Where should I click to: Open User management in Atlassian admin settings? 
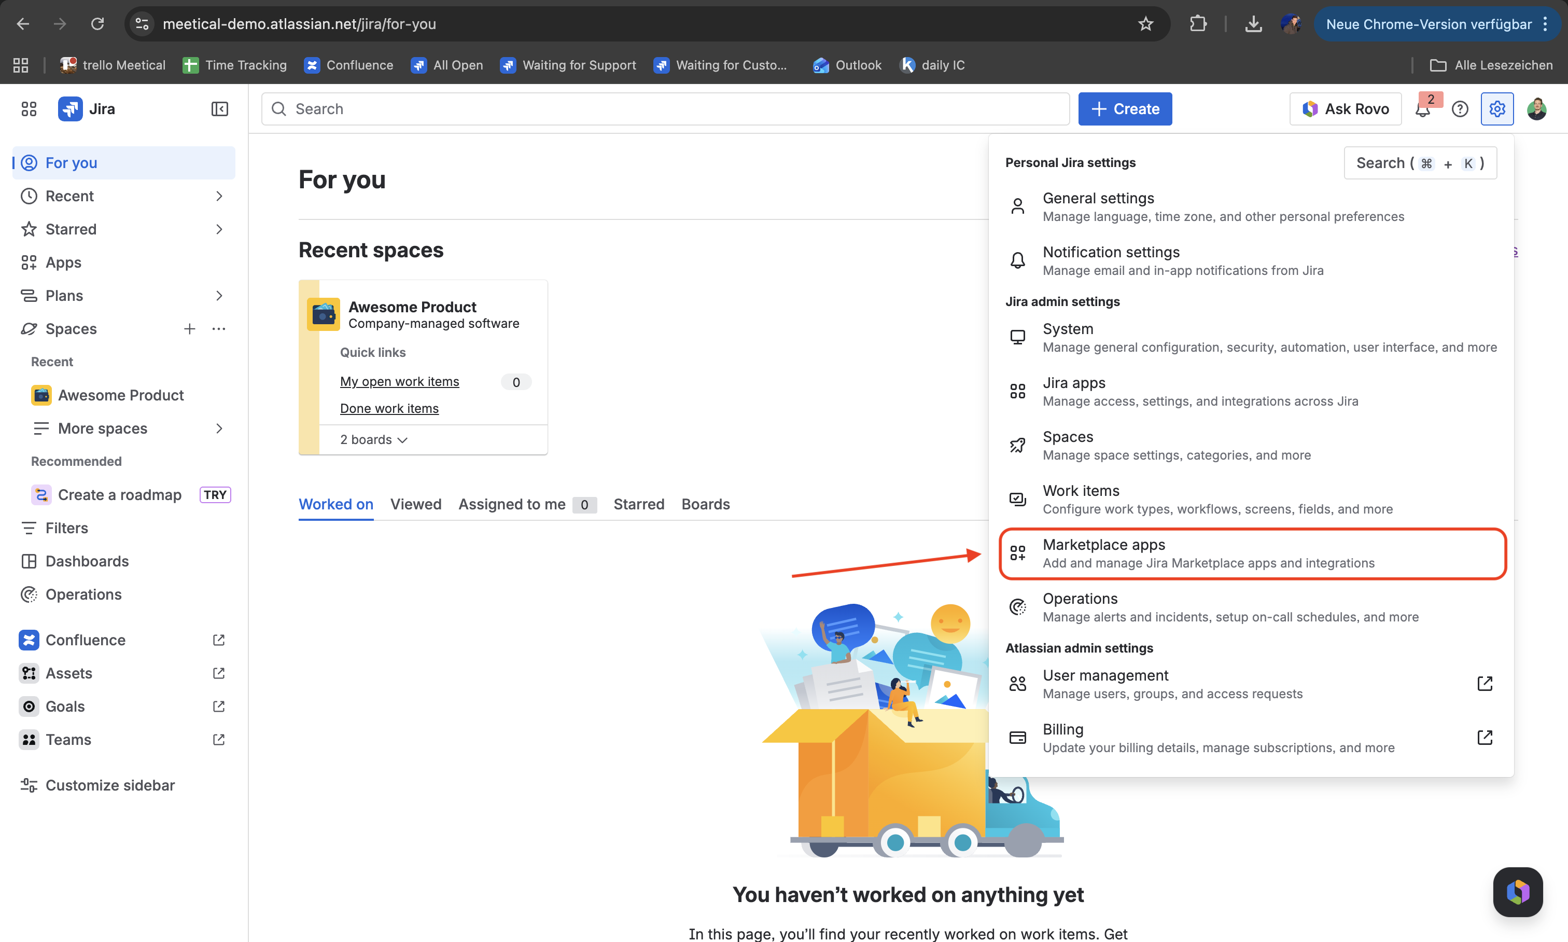coord(1251,684)
